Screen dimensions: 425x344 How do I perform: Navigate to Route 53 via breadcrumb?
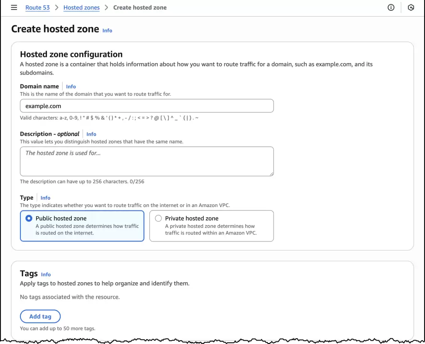(x=37, y=7)
